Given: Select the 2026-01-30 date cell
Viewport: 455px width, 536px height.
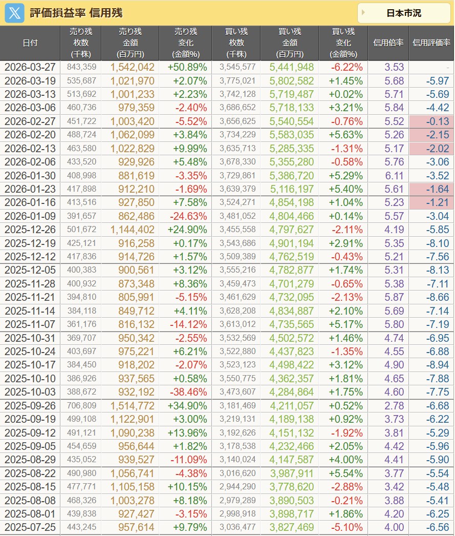Looking at the screenshot, I should [x=30, y=175].
